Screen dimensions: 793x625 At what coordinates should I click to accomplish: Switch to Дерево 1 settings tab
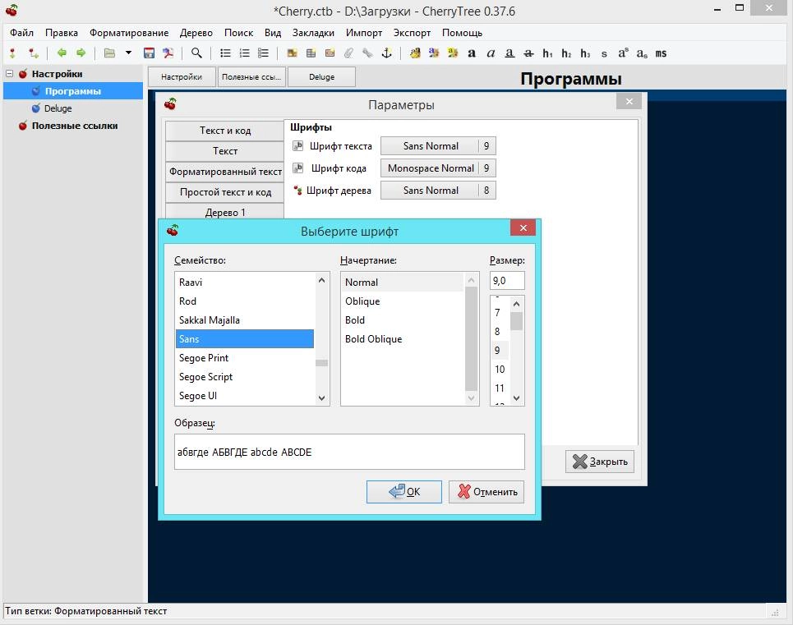coord(225,212)
